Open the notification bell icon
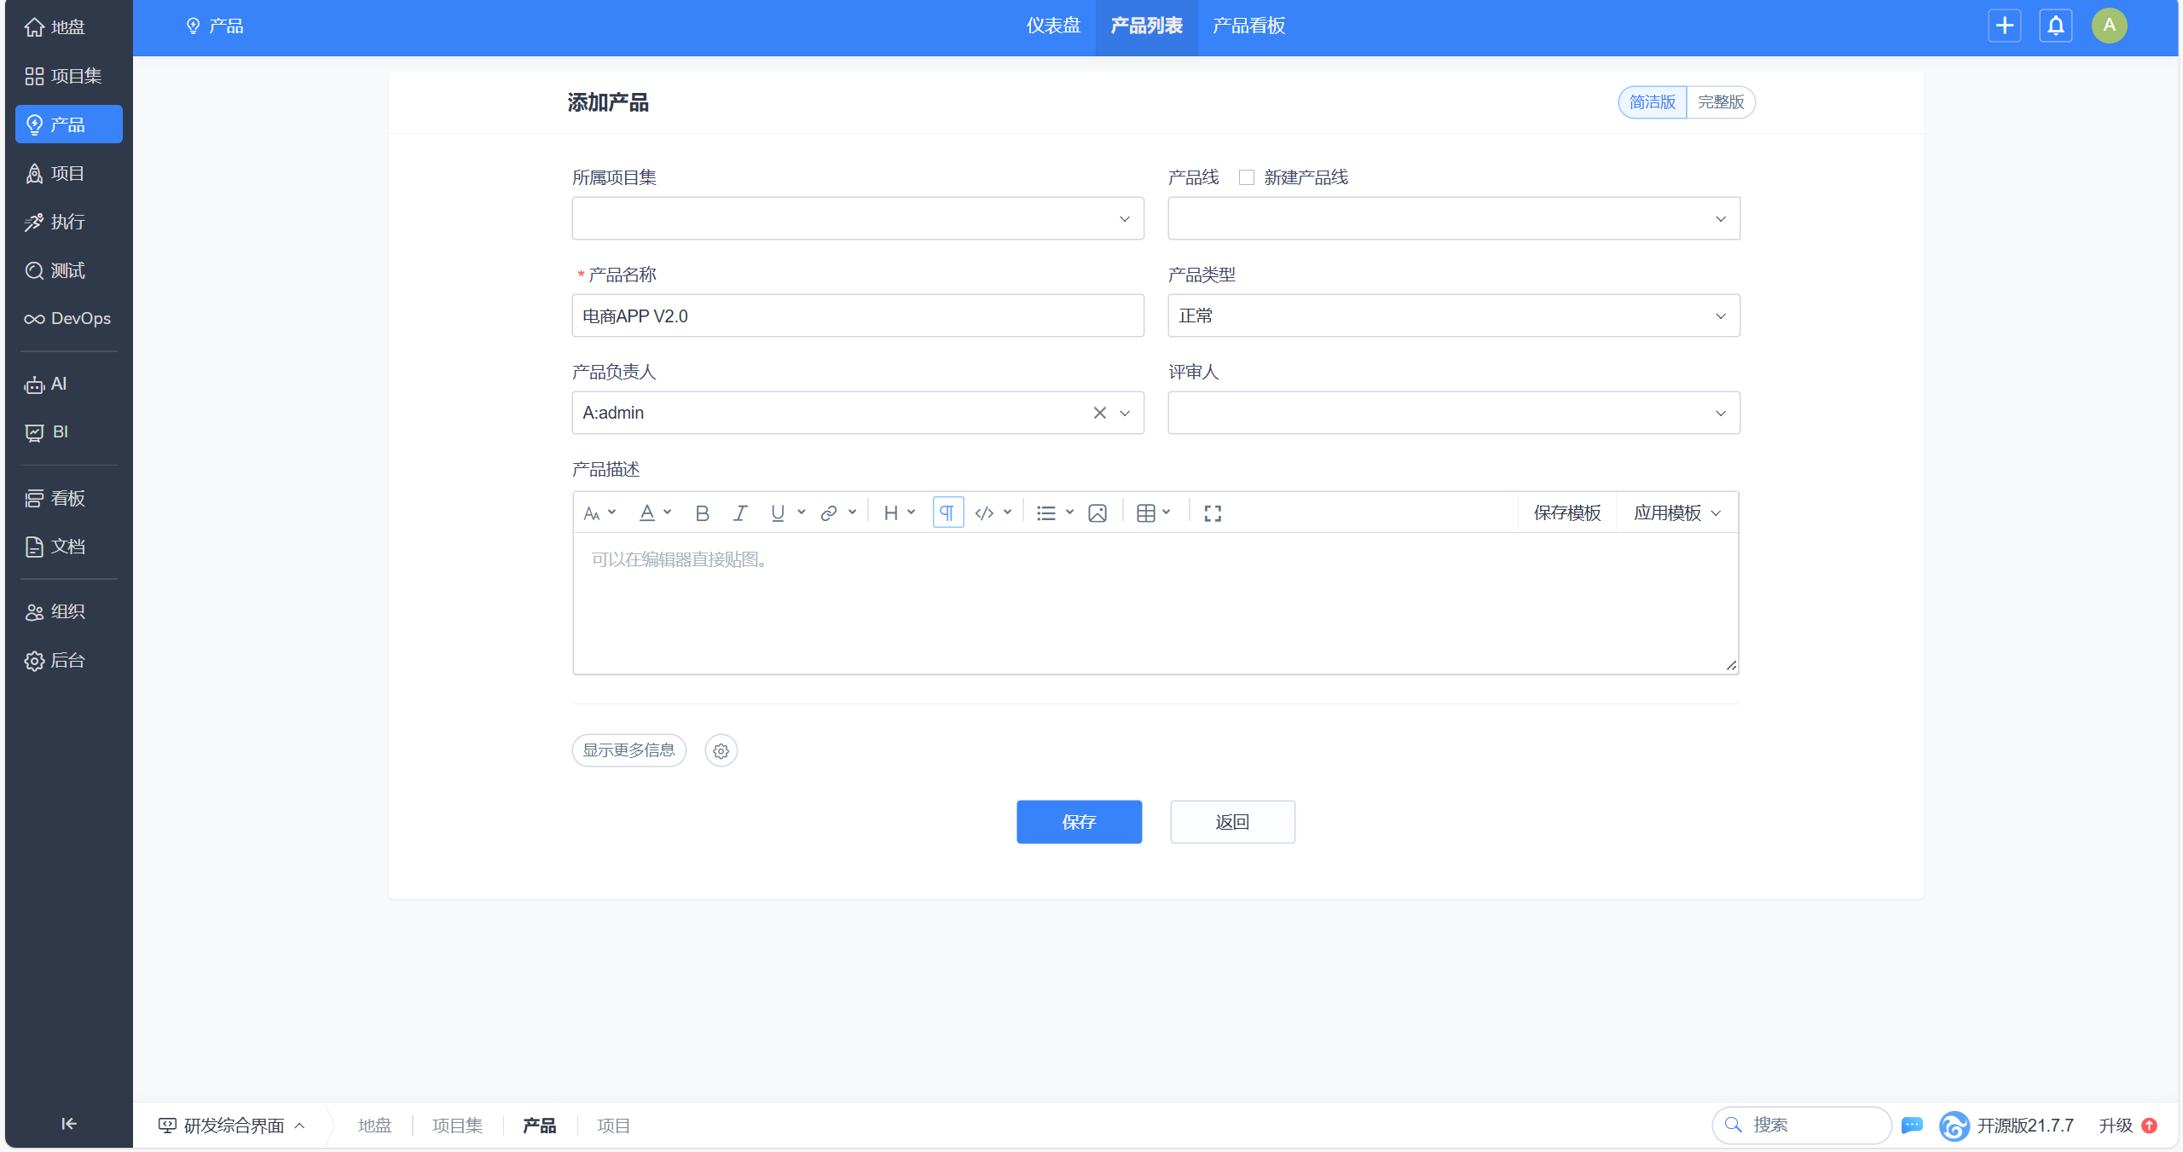The height and width of the screenshot is (1152, 2183). [x=2056, y=26]
